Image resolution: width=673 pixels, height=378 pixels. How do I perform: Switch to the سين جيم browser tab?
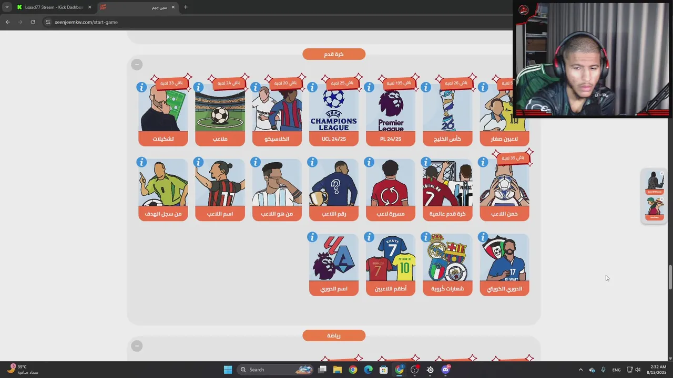(138, 7)
